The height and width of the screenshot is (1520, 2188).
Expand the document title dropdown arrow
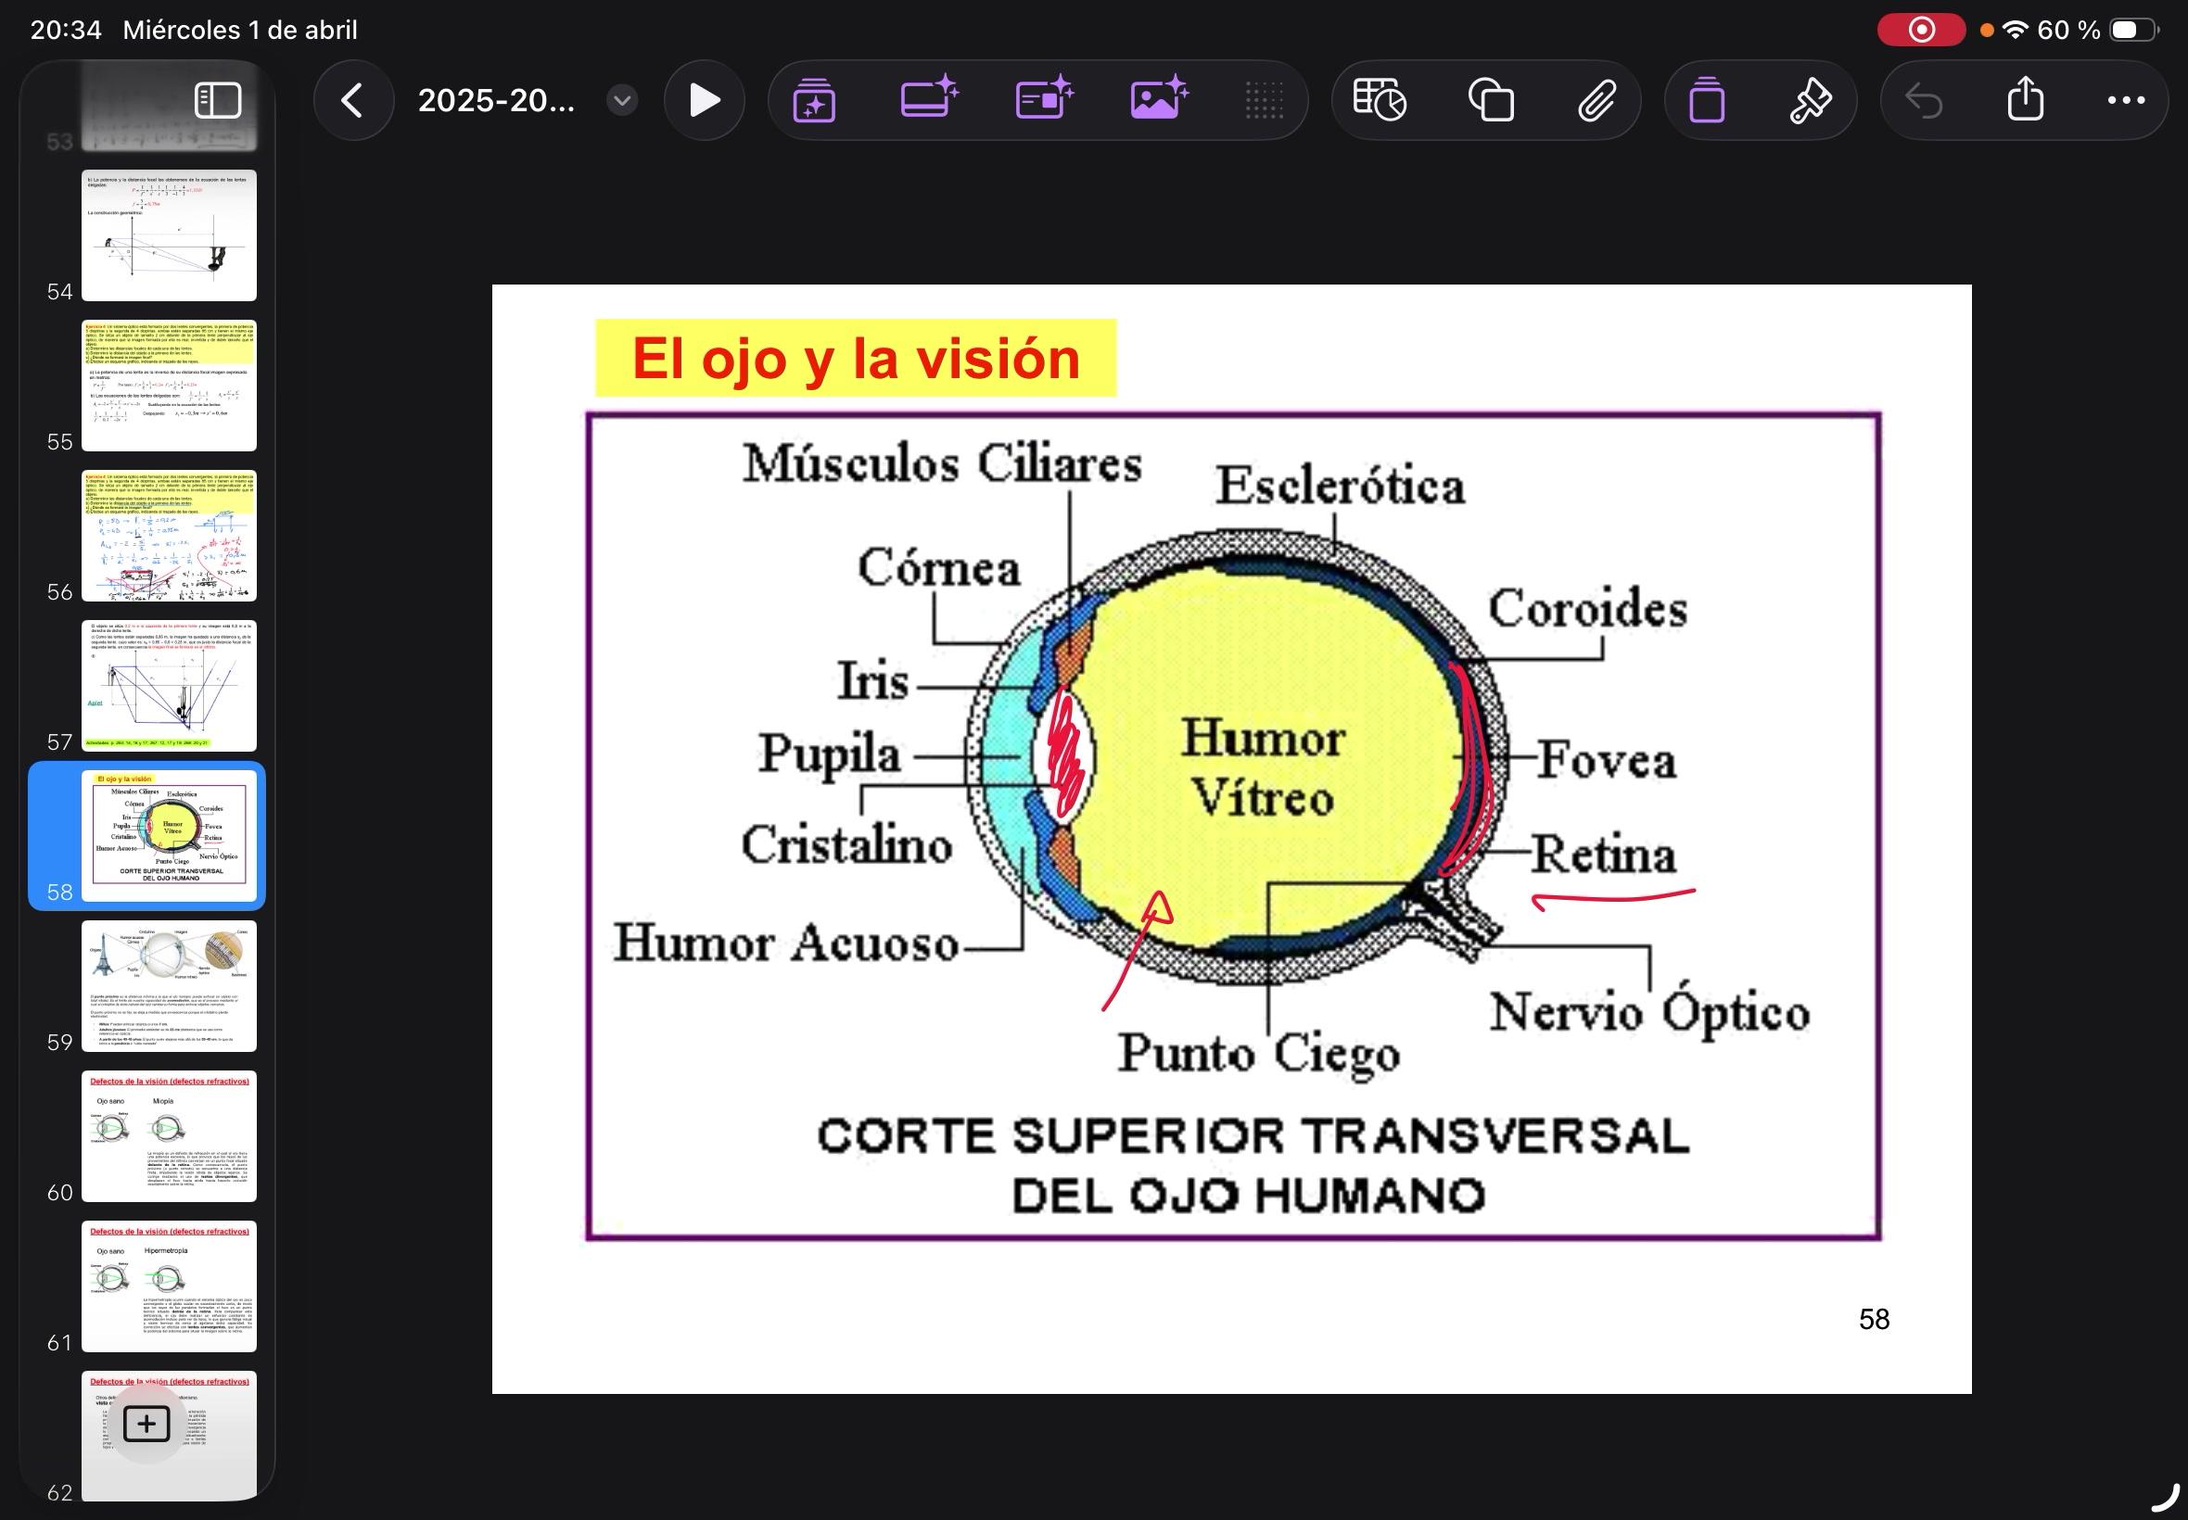tap(621, 100)
